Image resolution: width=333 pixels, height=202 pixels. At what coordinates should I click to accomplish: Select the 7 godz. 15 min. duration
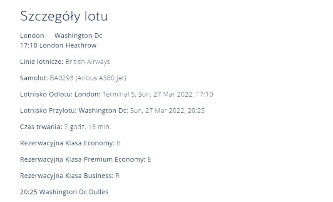point(87,127)
